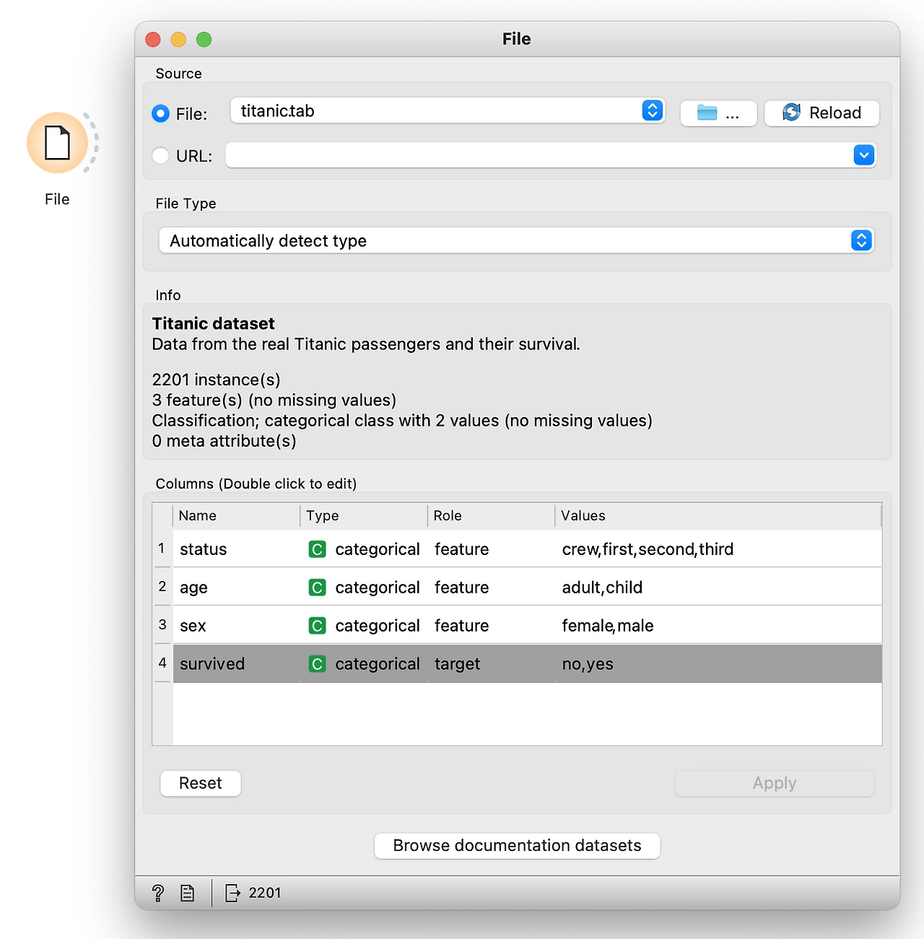924x939 pixels.
Task: Click the categorical type icon for survived
Action: pos(317,664)
